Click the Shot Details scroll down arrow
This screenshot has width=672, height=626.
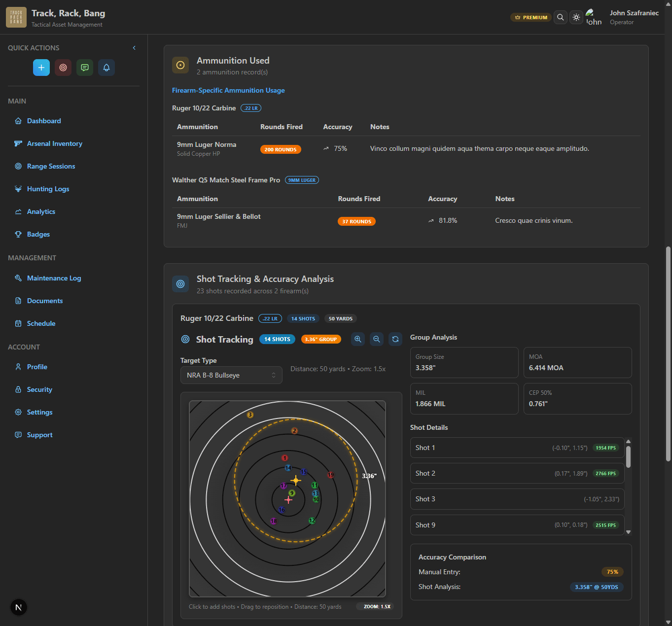tap(628, 532)
